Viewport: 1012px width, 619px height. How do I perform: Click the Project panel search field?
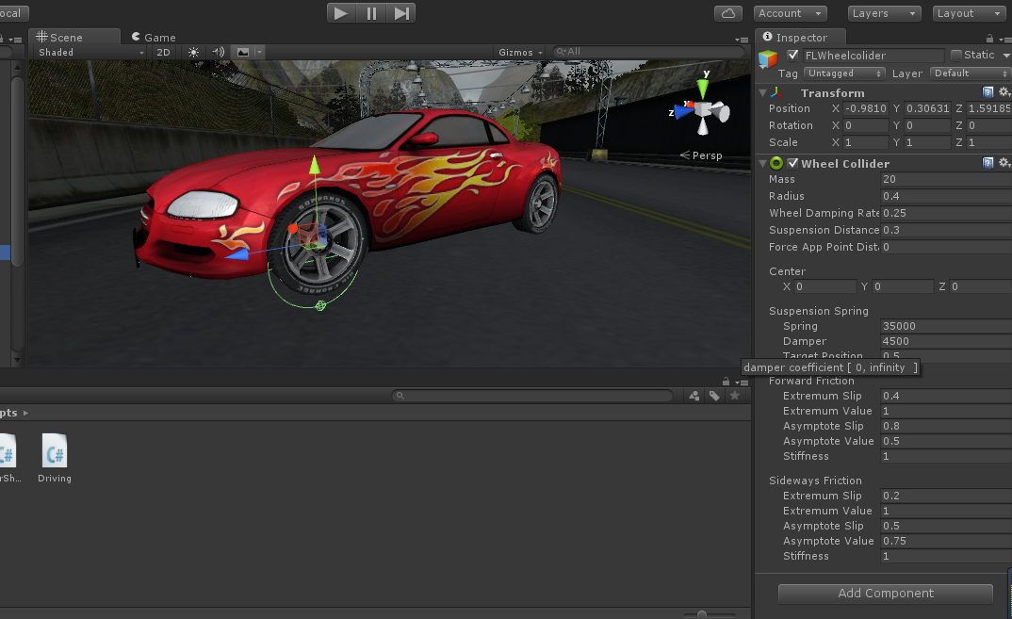click(533, 396)
